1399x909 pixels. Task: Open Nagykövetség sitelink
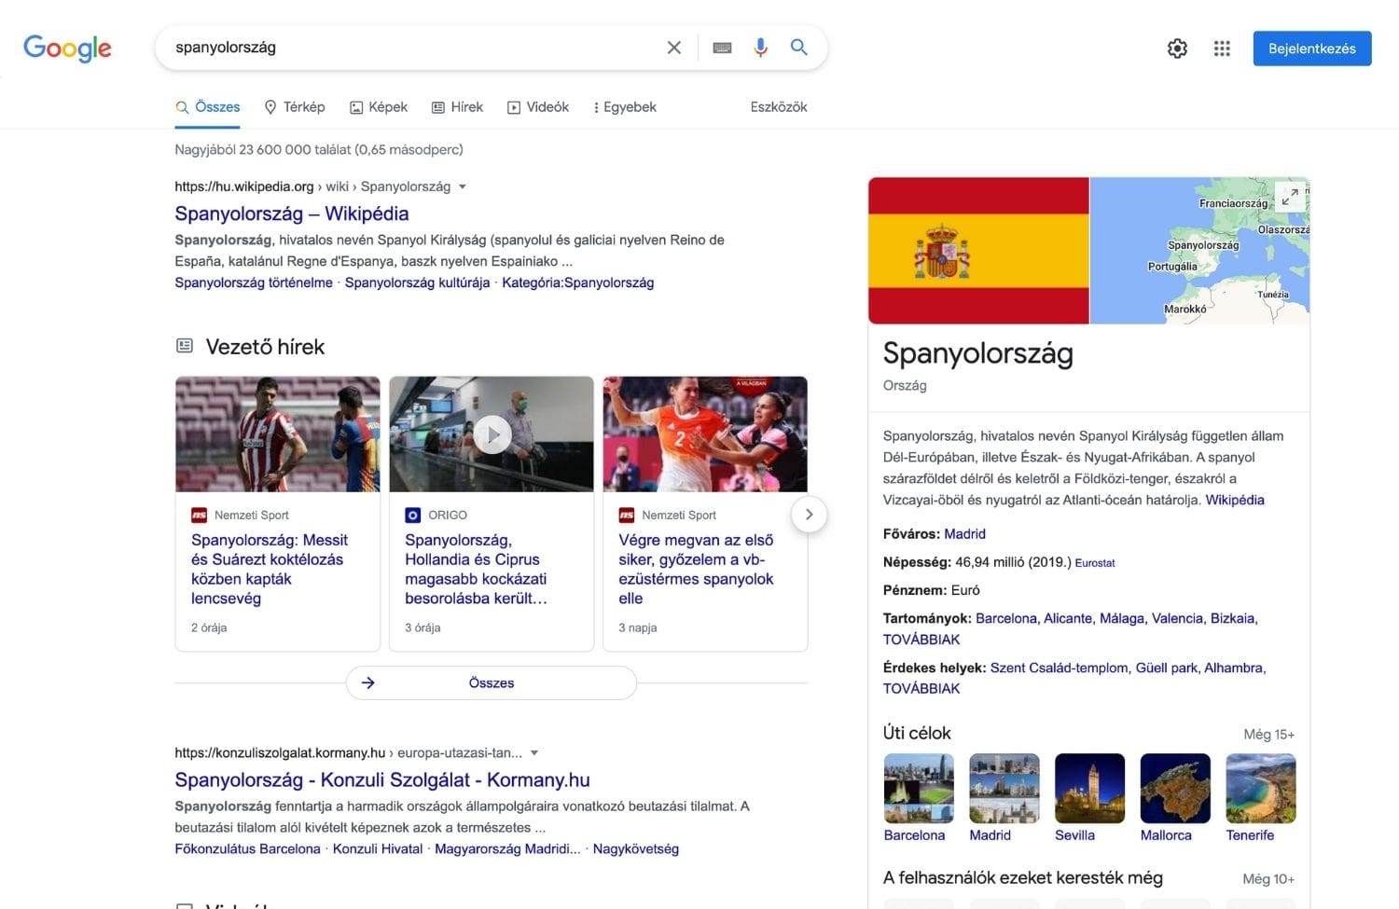(x=636, y=848)
